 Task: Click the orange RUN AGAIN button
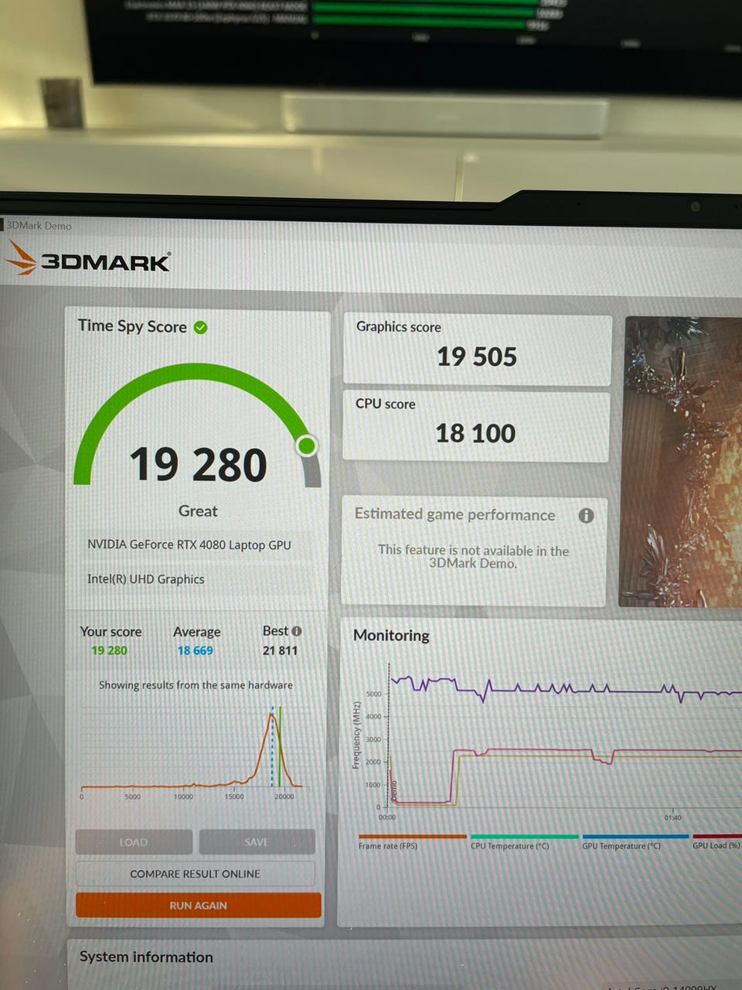(x=198, y=906)
